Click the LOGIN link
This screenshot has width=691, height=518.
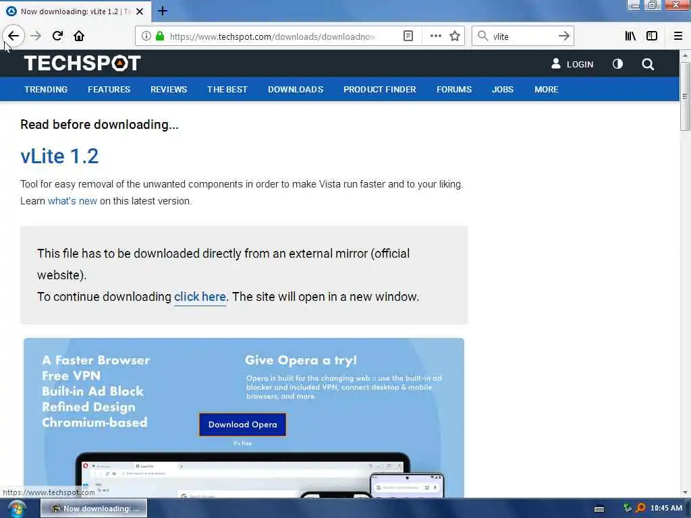click(x=580, y=64)
